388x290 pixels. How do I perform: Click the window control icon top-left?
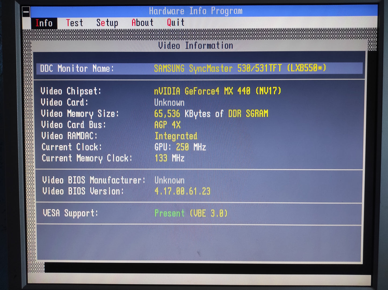26,11
